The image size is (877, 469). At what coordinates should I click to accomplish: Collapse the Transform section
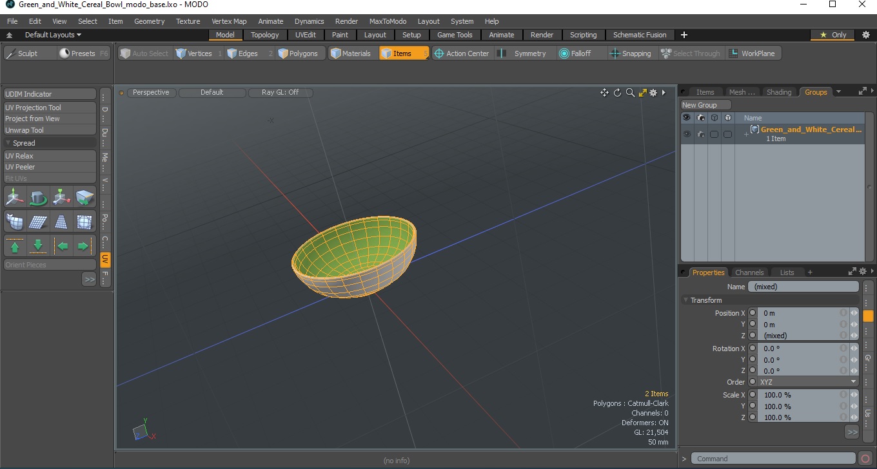(686, 300)
